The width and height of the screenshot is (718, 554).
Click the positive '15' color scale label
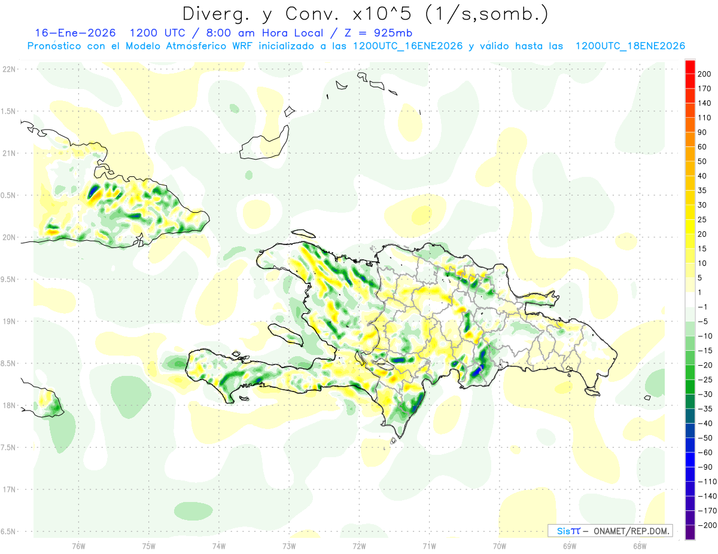click(x=703, y=249)
